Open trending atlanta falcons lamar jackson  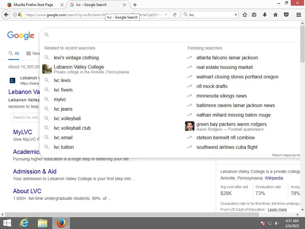pyautogui.click(x=227, y=58)
